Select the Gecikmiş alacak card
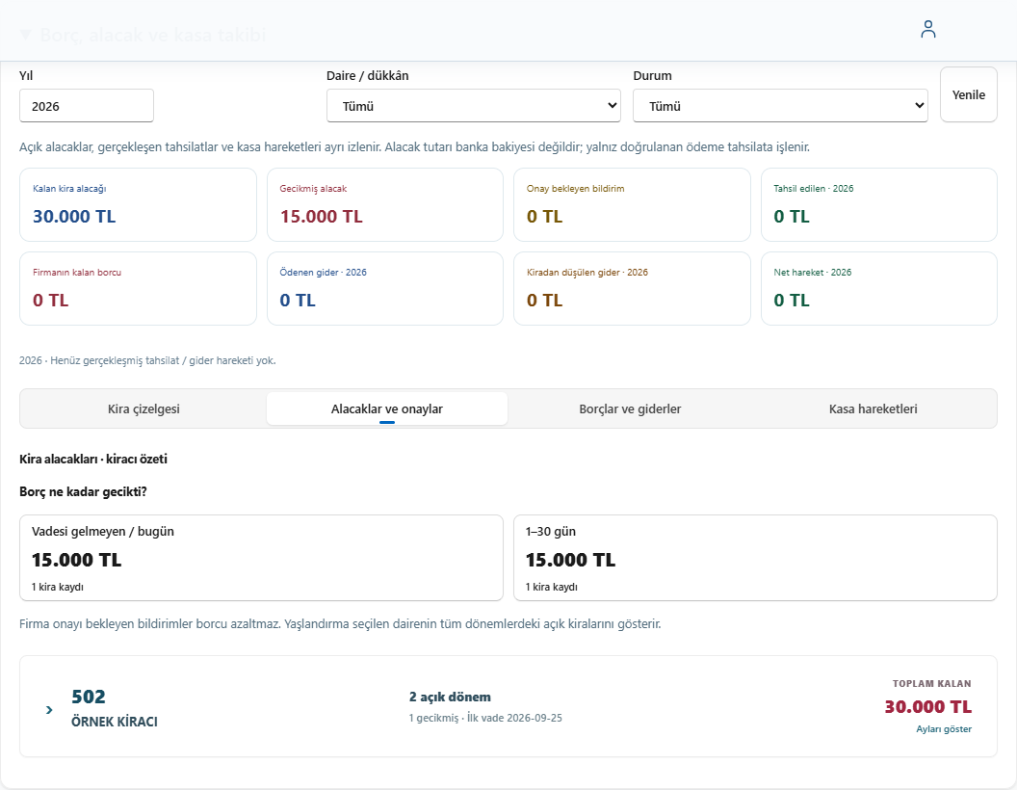The height and width of the screenshot is (790, 1017). pyautogui.click(x=385, y=205)
